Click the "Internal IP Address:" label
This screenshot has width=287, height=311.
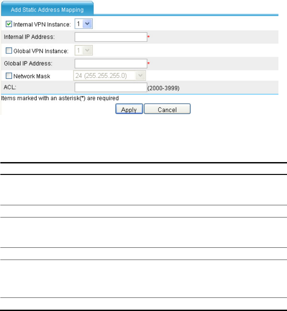point(29,37)
